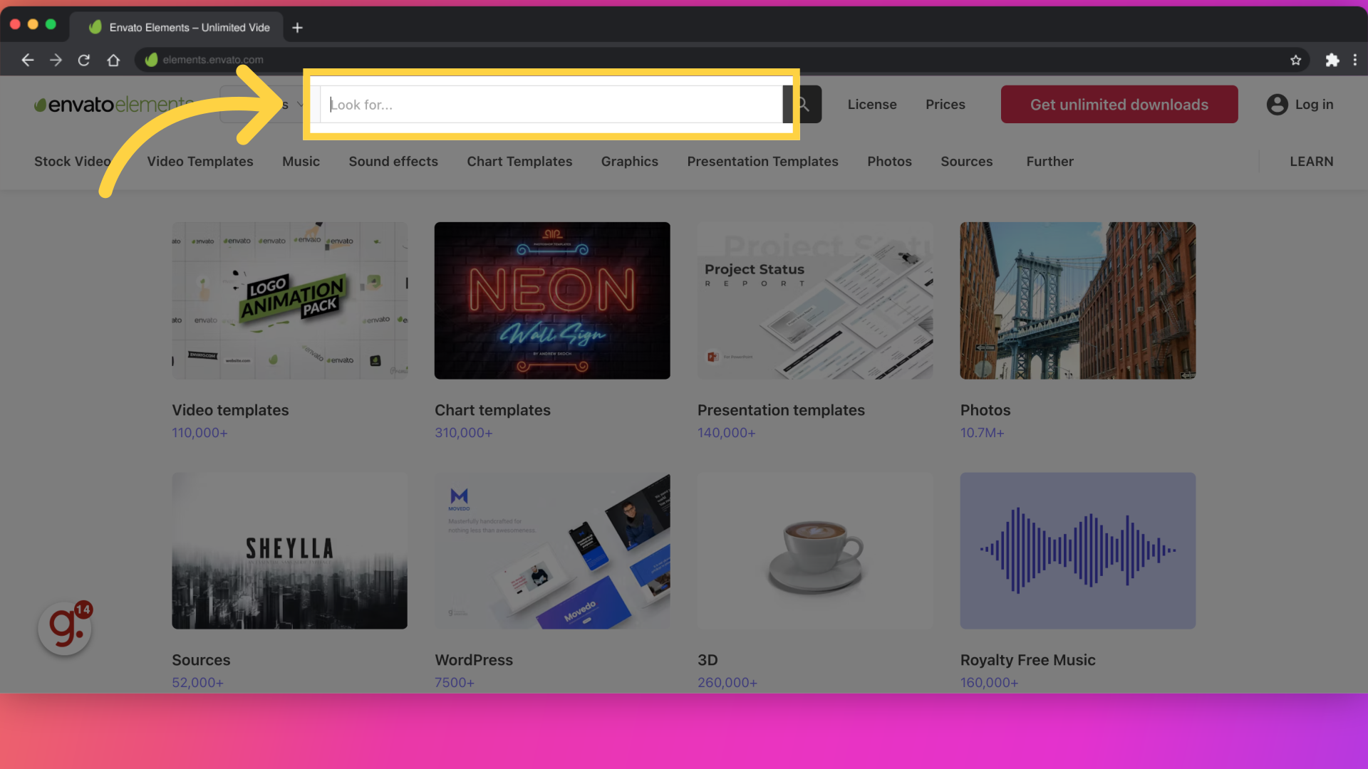
Task: Open the bridge photo thumbnail
Action: click(x=1078, y=300)
